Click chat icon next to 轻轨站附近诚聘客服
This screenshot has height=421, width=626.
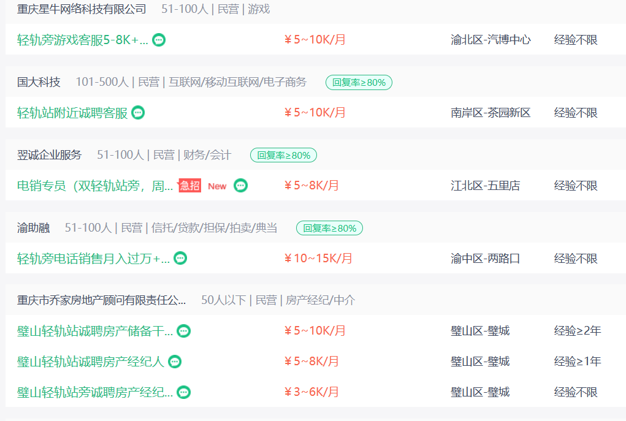pos(138,113)
